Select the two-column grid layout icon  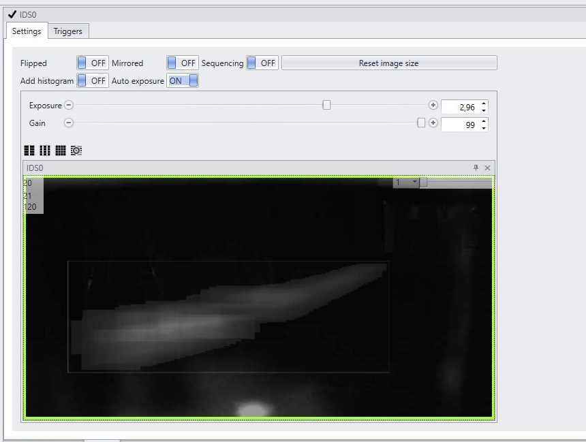(29, 151)
